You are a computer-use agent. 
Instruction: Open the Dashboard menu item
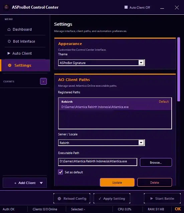25,29
